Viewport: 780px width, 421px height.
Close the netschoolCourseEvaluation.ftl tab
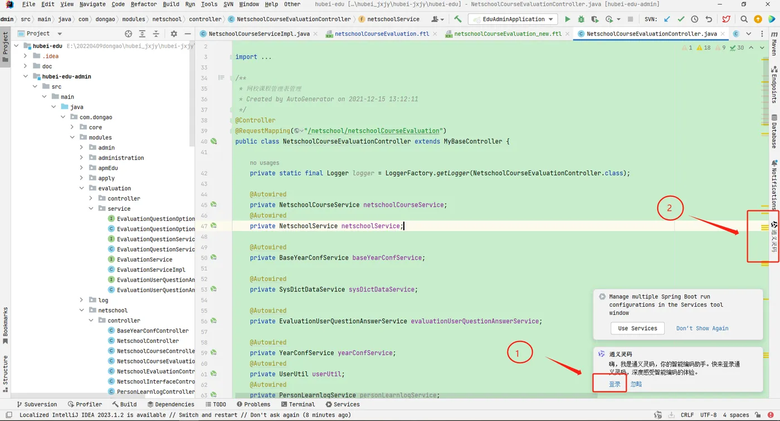436,34
